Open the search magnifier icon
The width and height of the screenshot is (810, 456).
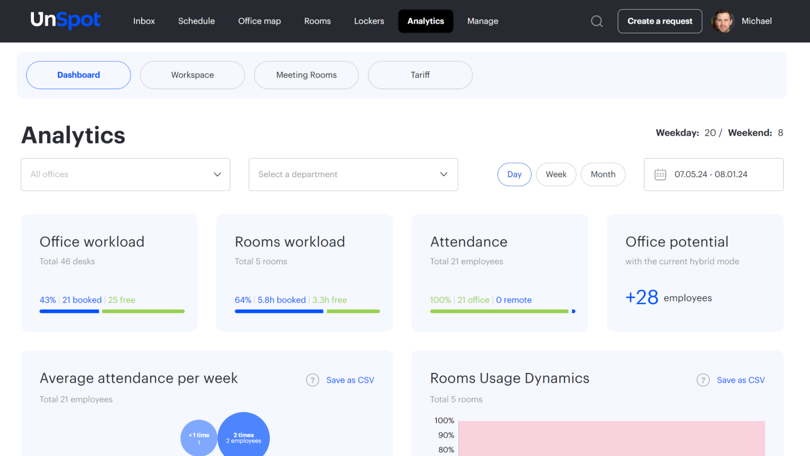click(596, 21)
